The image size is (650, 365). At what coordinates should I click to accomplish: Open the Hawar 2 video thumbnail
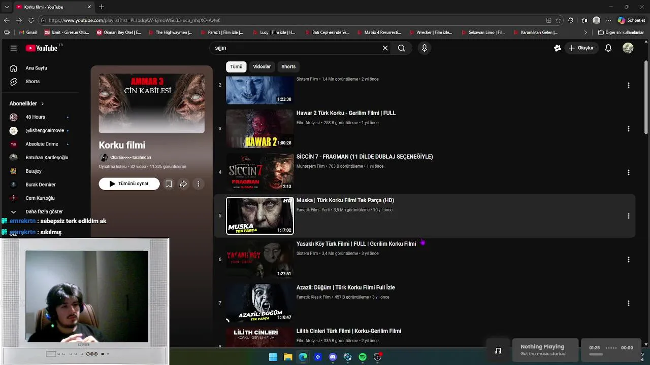[x=260, y=129]
